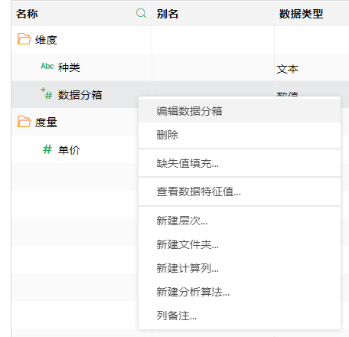349x337 pixels.
Task: Click the green hash icon beside 单价
Action: tap(47, 149)
